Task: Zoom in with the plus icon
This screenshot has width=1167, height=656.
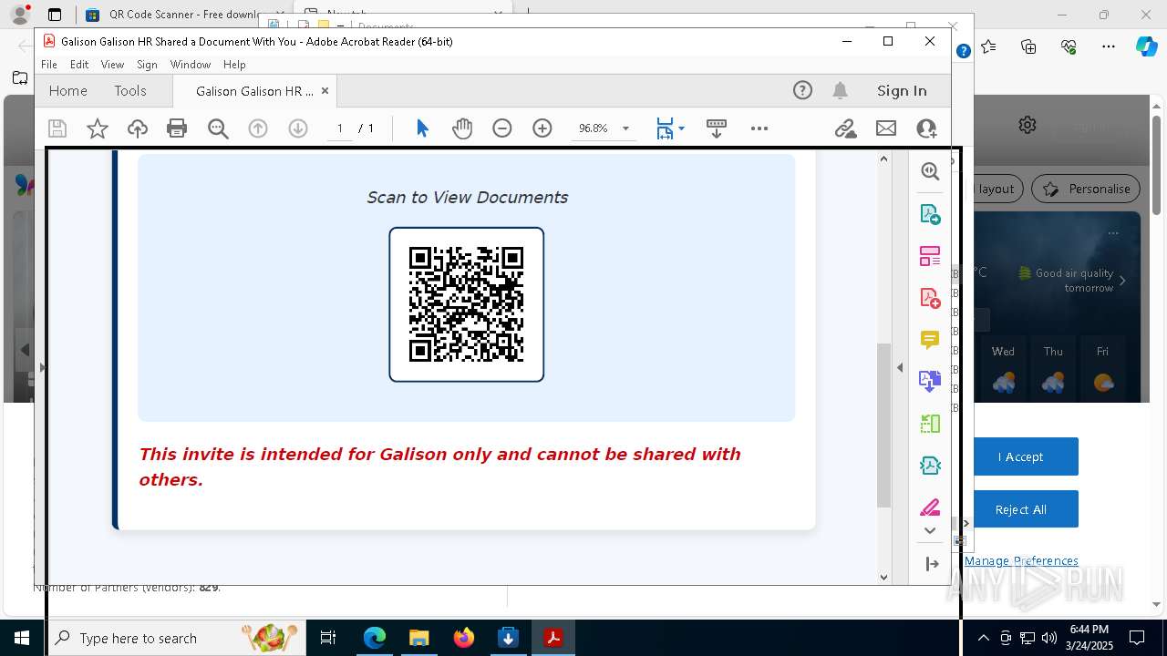Action: [x=542, y=128]
